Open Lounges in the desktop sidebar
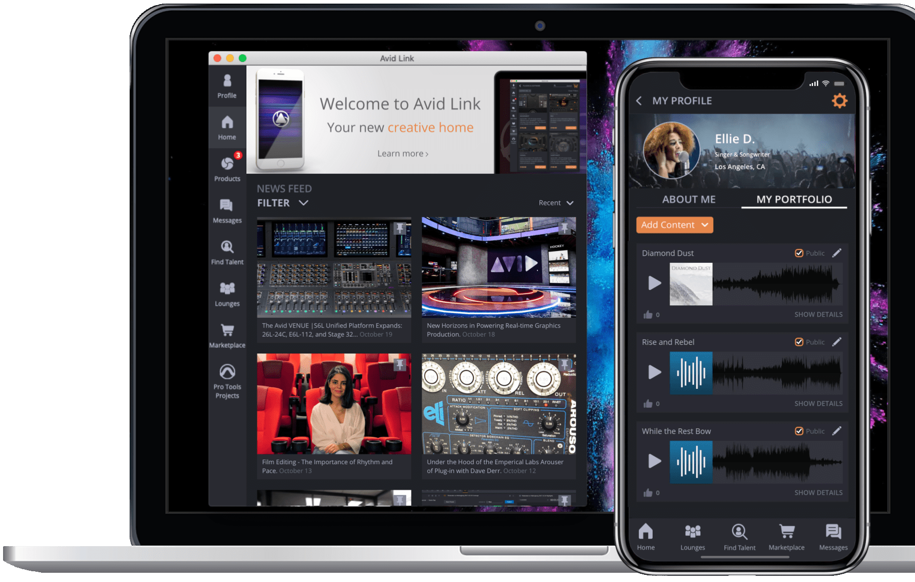915x582 pixels. 227,294
